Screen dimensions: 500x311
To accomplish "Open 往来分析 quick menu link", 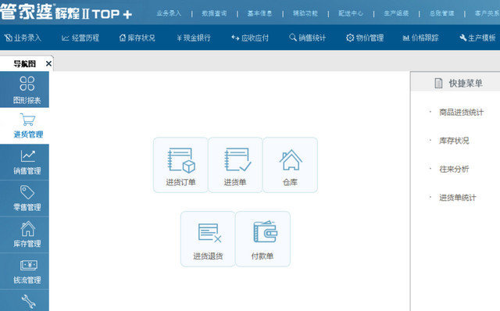I will click(454, 169).
